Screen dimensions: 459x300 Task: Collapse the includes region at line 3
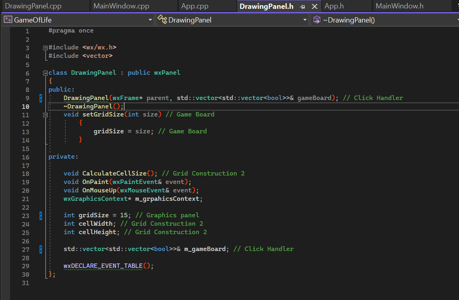tap(45, 47)
